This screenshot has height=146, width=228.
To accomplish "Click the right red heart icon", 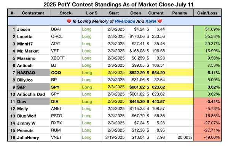I will [x=159, y=21].
